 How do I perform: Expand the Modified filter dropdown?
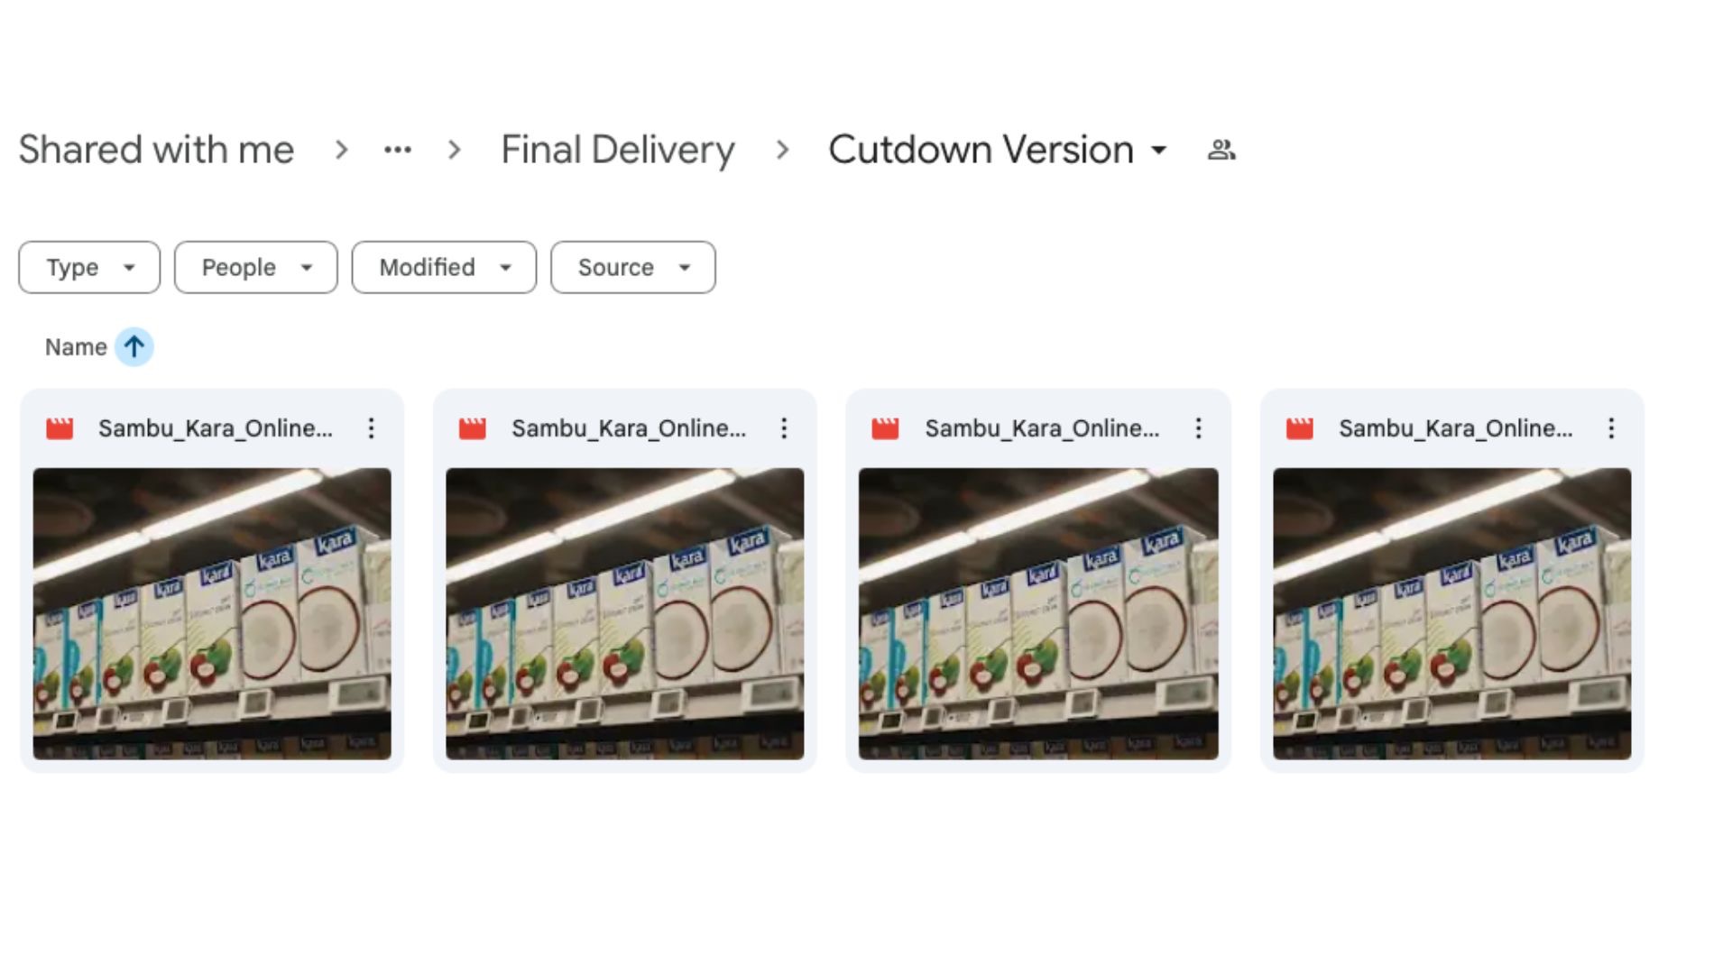444,267
